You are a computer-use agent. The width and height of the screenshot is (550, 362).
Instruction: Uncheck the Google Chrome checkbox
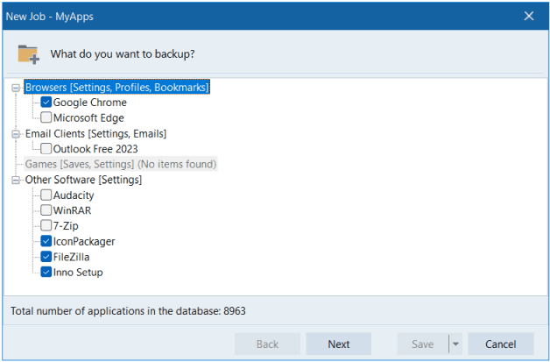tap(46, 103)
